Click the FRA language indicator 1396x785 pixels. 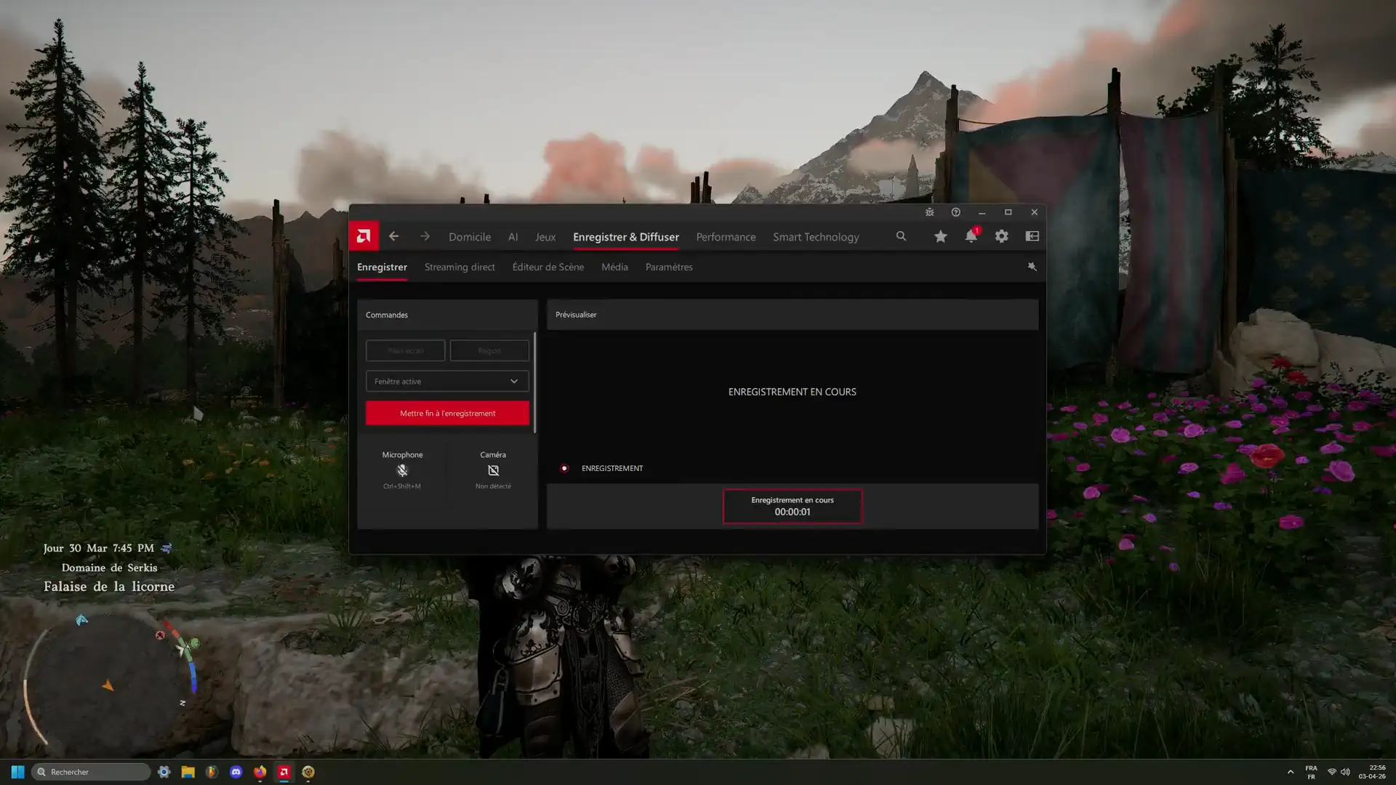(1311, 772)
